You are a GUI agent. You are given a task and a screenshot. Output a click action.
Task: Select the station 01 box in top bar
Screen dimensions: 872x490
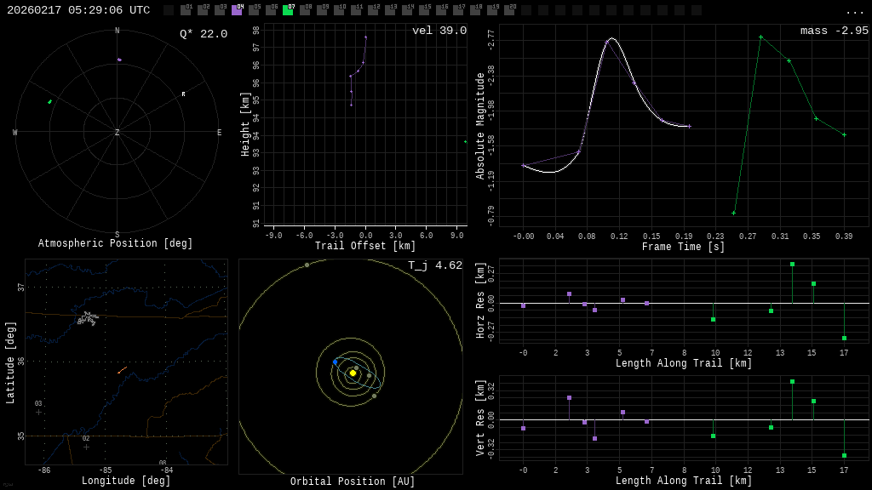(x=186, y=10)
